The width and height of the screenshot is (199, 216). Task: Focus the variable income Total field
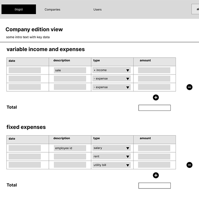coord(155,108)
